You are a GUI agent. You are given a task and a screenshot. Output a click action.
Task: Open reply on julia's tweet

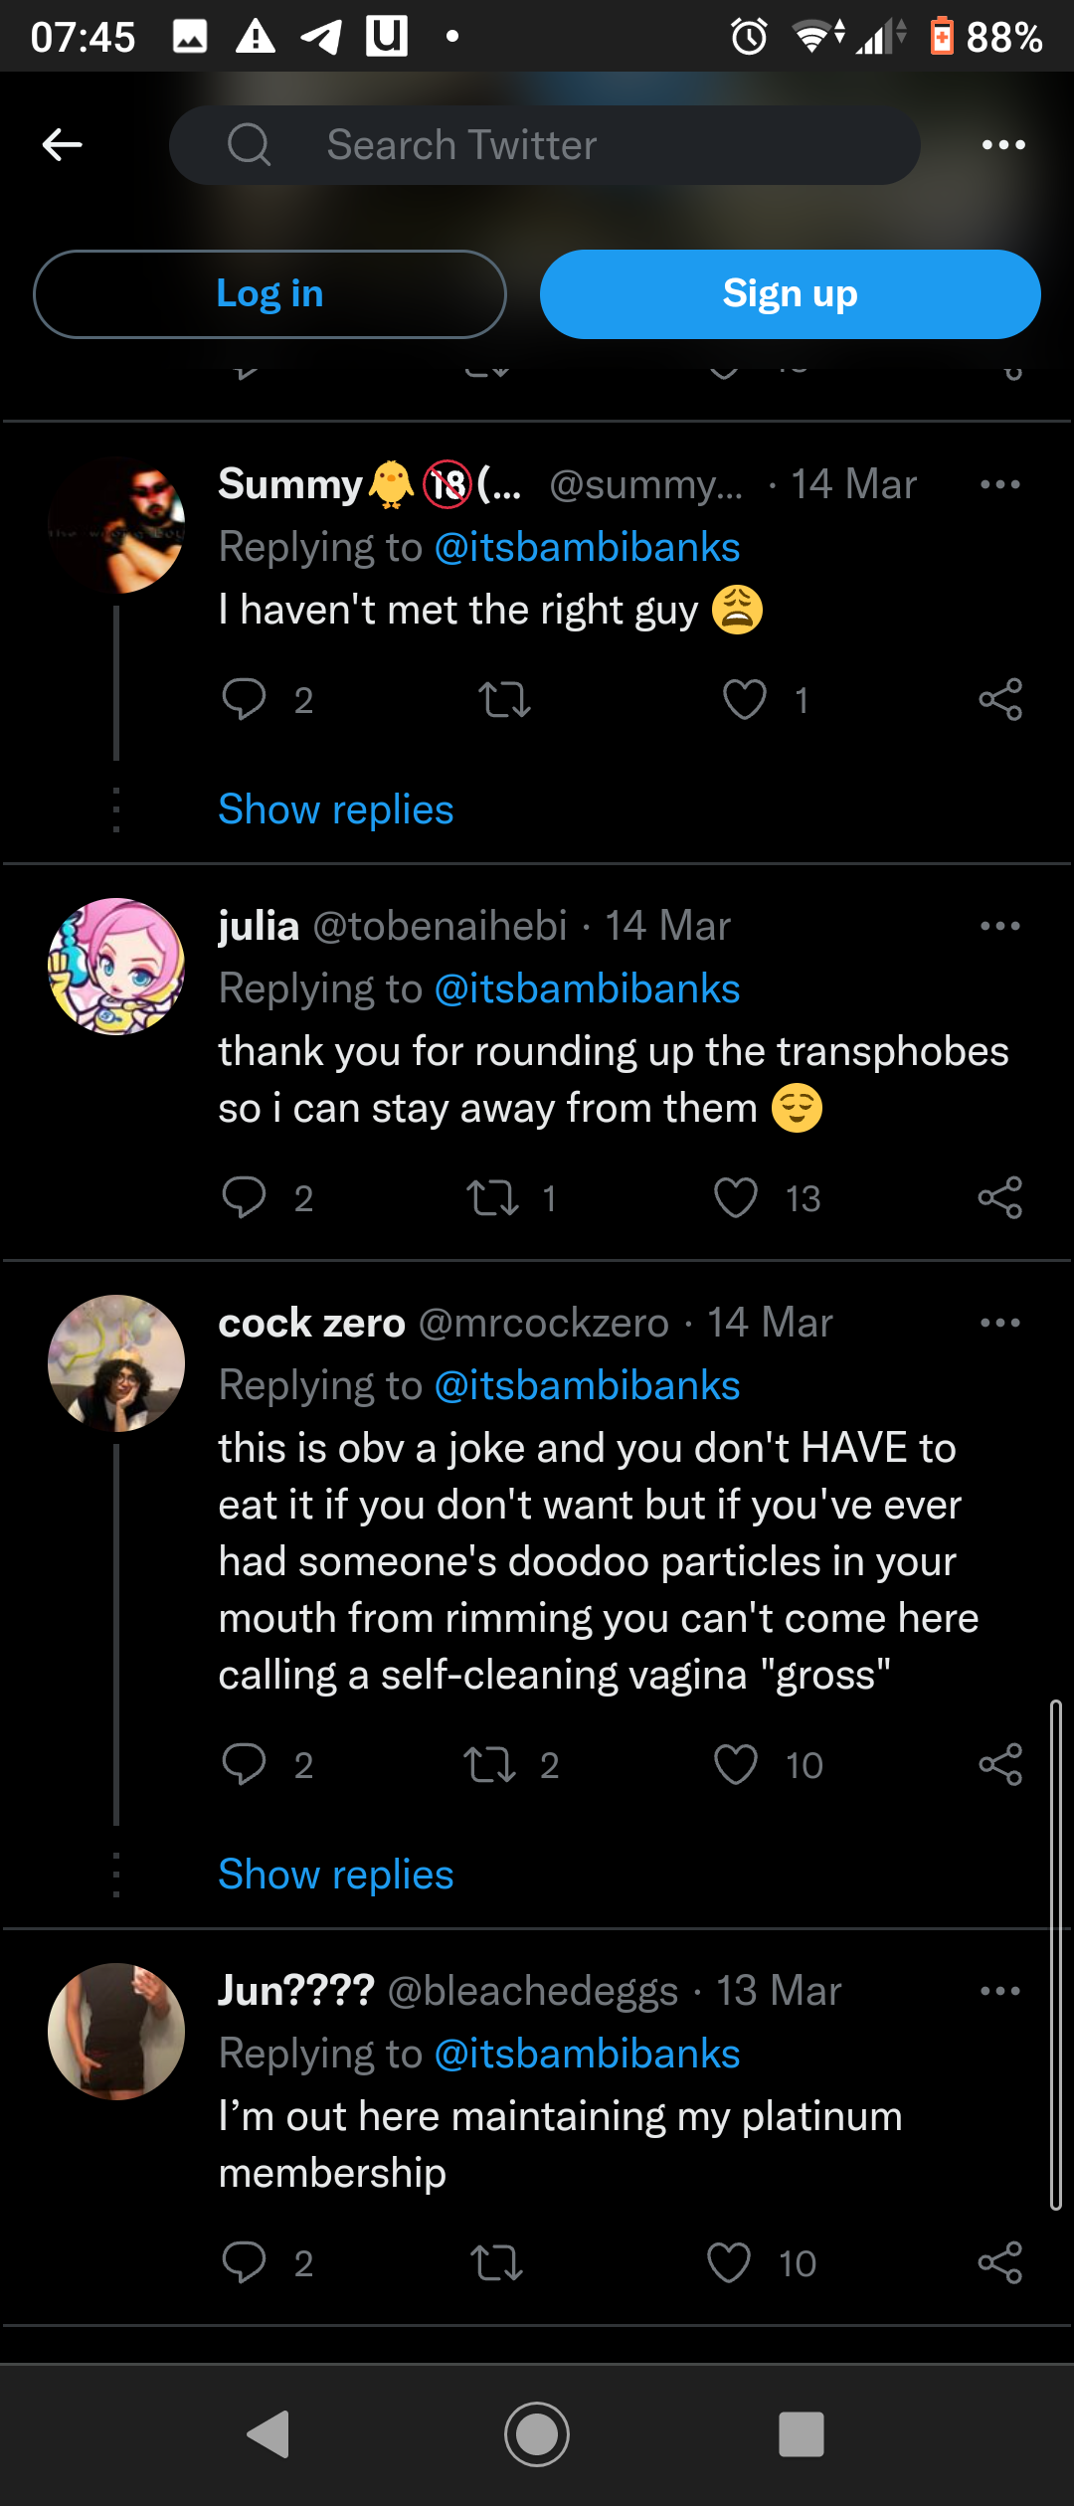click(x=244, y=1197)
